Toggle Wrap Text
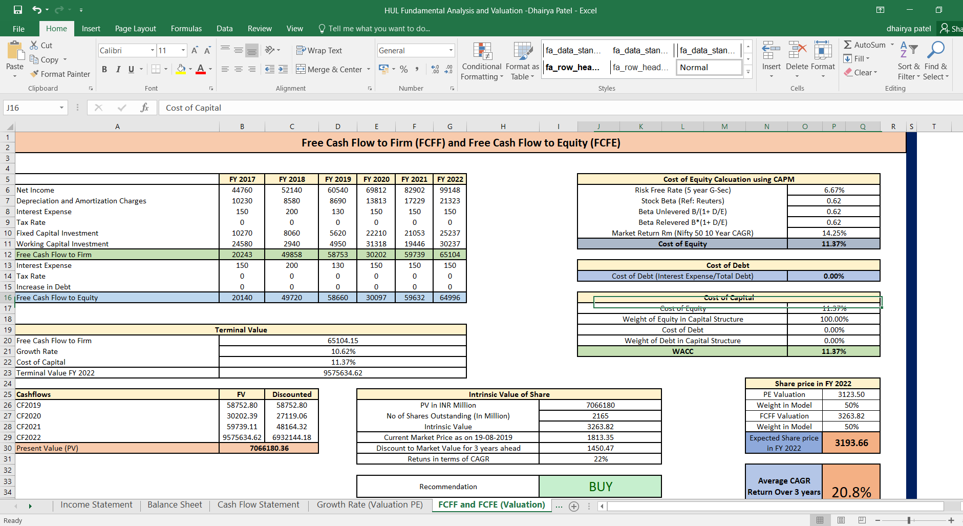 coord(319,50)
